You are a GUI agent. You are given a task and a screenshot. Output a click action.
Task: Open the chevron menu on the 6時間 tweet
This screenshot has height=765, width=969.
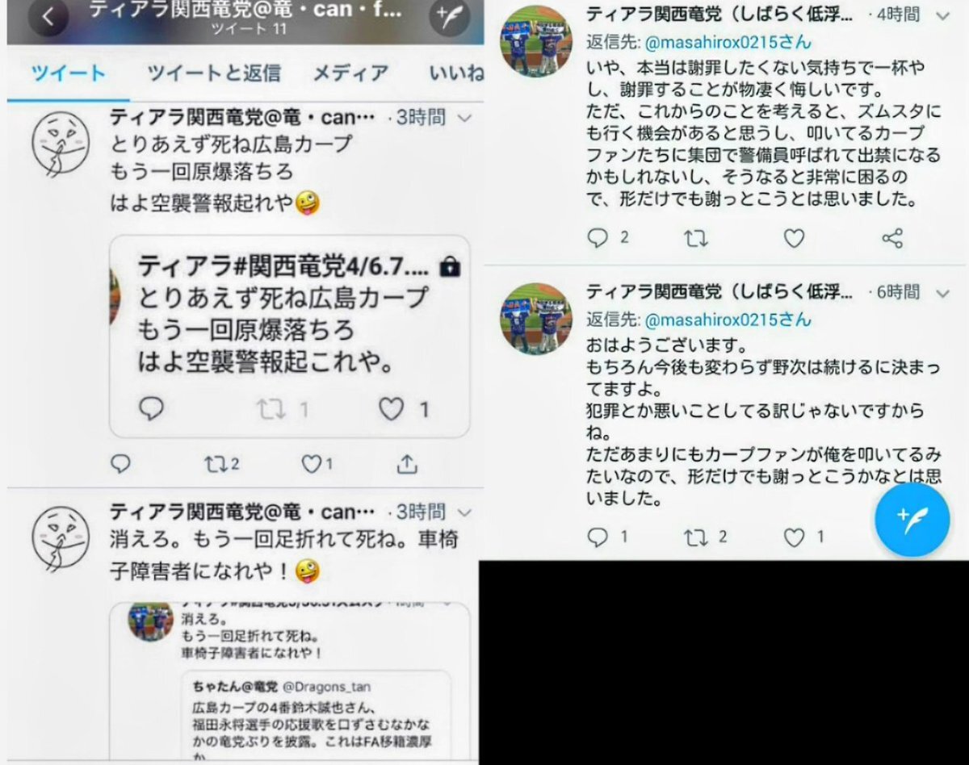tap(942, 291)
